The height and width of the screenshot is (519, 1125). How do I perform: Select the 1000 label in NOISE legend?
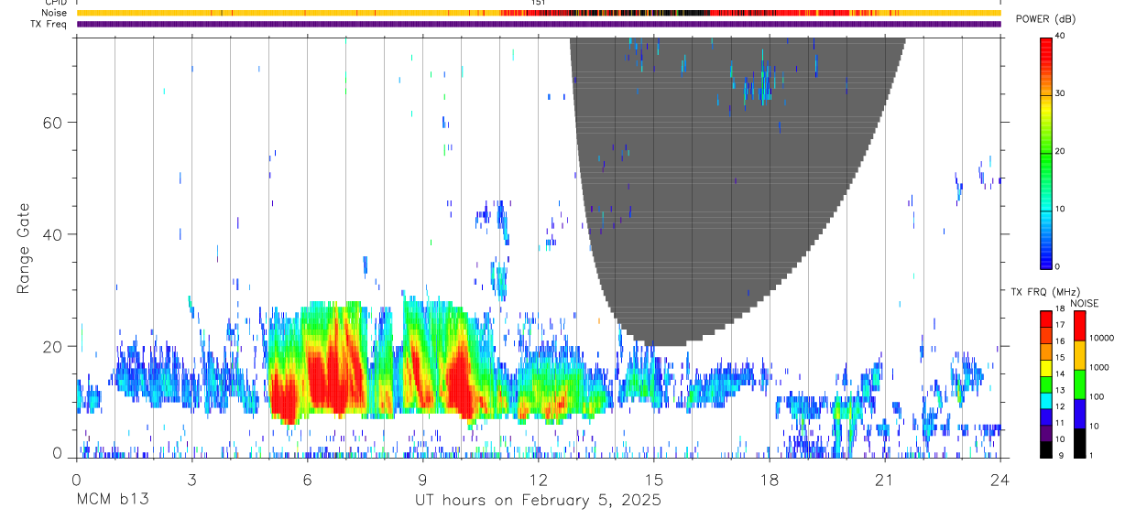tap(1099, 367)
